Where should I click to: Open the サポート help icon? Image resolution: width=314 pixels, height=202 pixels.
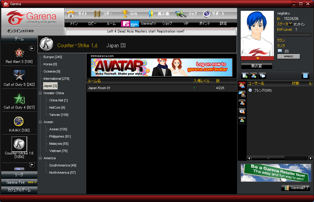[x=206, y=14]
